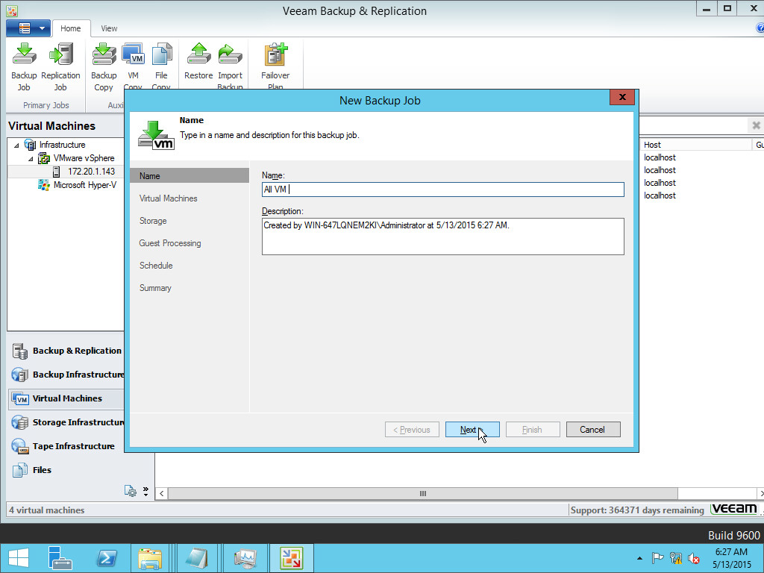Screen dimensions: 764x573
Task: Switch to the View ribbon tab
Action: click(x=109, y=28)
